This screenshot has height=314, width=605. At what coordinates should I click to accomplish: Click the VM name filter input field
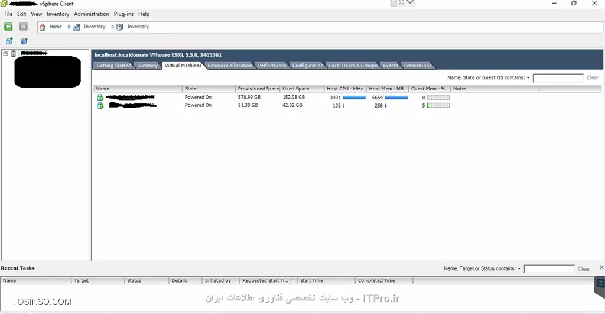pyautogui.click(x=558, y=78)
